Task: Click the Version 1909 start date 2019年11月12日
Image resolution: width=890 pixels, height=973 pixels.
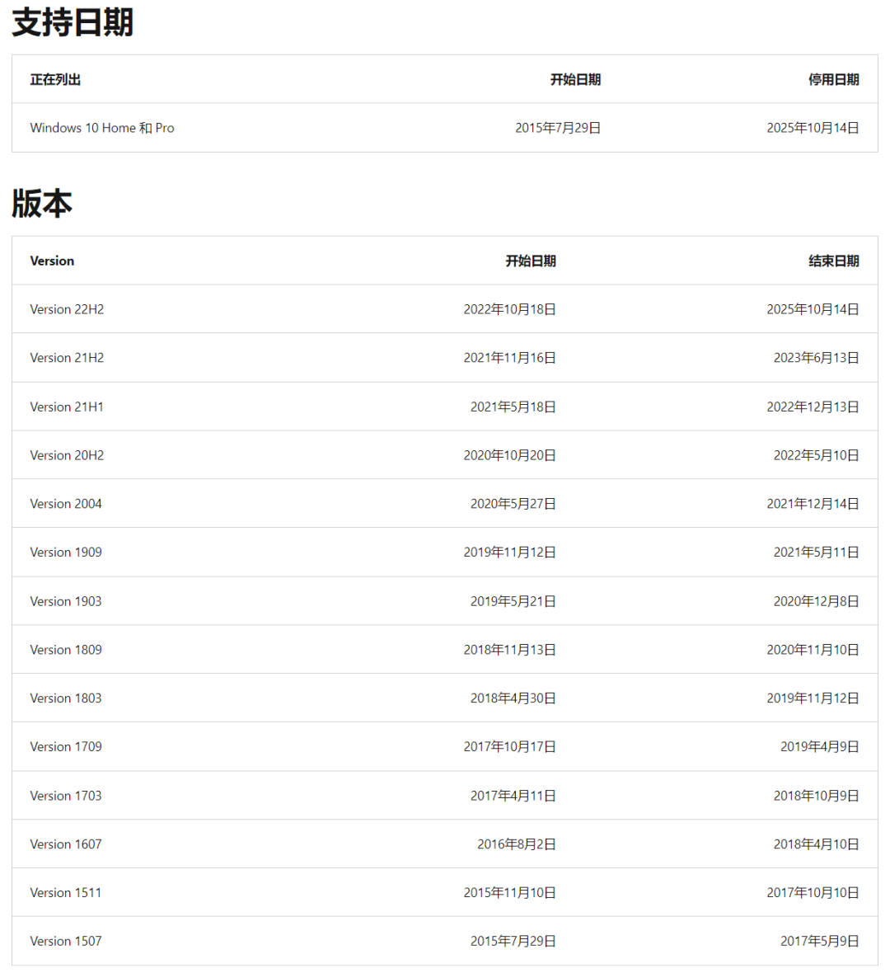Action: tap(509, 552)
